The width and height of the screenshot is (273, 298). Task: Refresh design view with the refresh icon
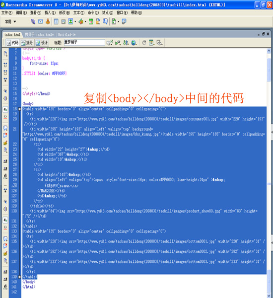(144, 43)
